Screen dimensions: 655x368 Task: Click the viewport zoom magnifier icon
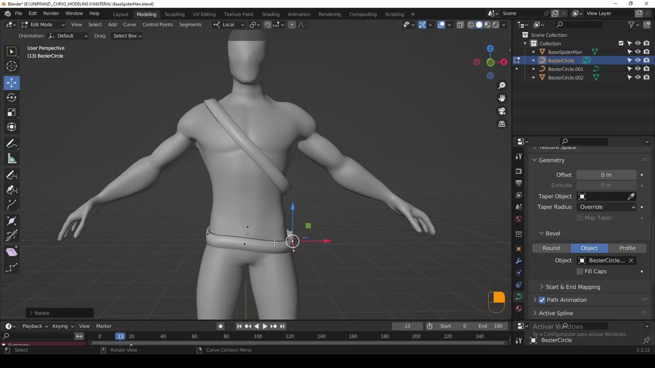502,85
